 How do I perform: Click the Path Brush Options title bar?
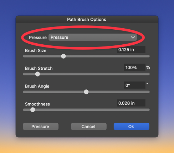87,19
